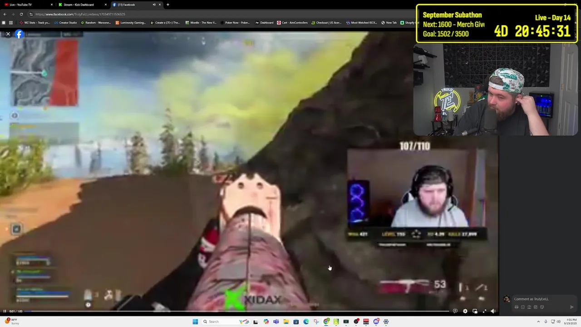Open the 'Luminosity Gaming...' bookmark
The image size is (581, 327).
[131, 23]
